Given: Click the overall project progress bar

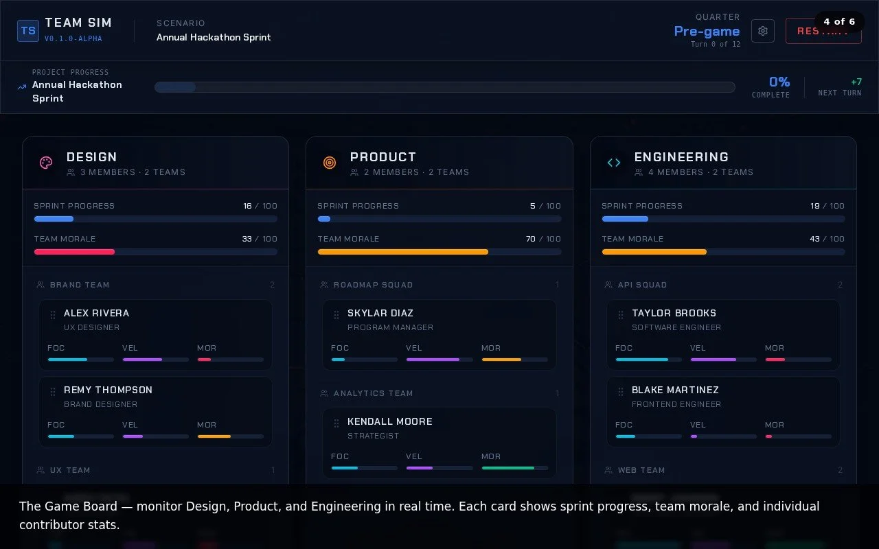Looking at the screenshot, I should [x=444, y=87].
